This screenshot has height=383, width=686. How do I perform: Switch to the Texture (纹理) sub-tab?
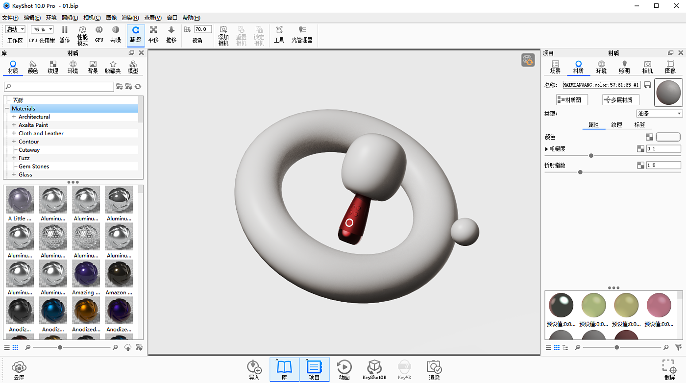616,125
